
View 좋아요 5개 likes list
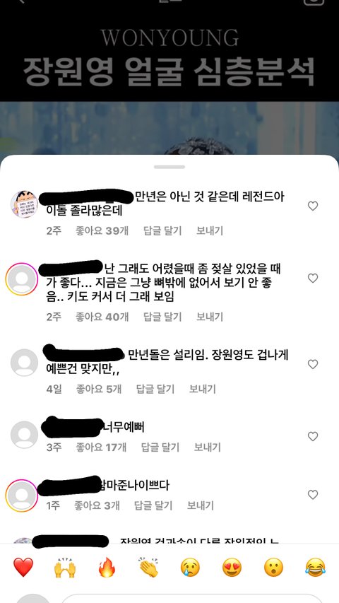coord(99,389)
